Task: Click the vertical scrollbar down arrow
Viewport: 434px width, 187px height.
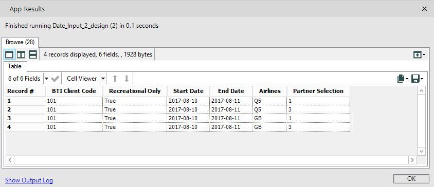Action: [x=421, y=151]
